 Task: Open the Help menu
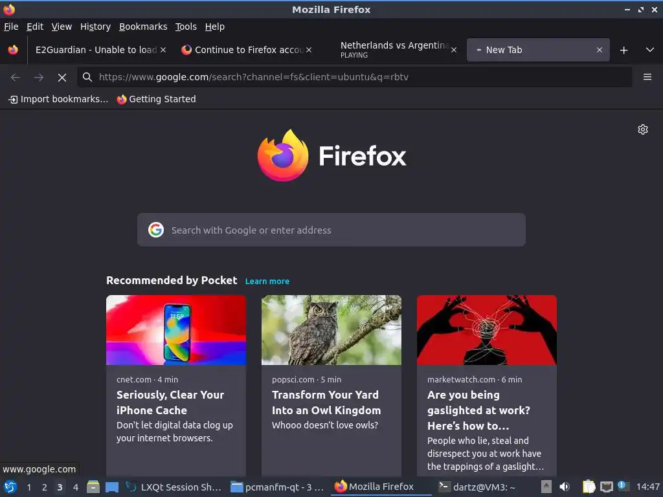point(215,27)
